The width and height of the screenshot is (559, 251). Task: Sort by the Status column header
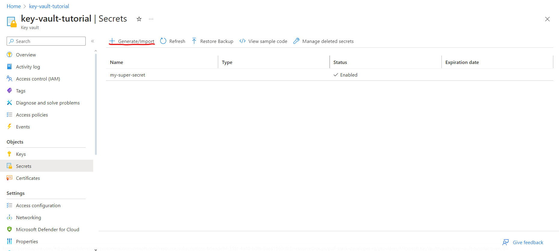click(x=340, y=62)
